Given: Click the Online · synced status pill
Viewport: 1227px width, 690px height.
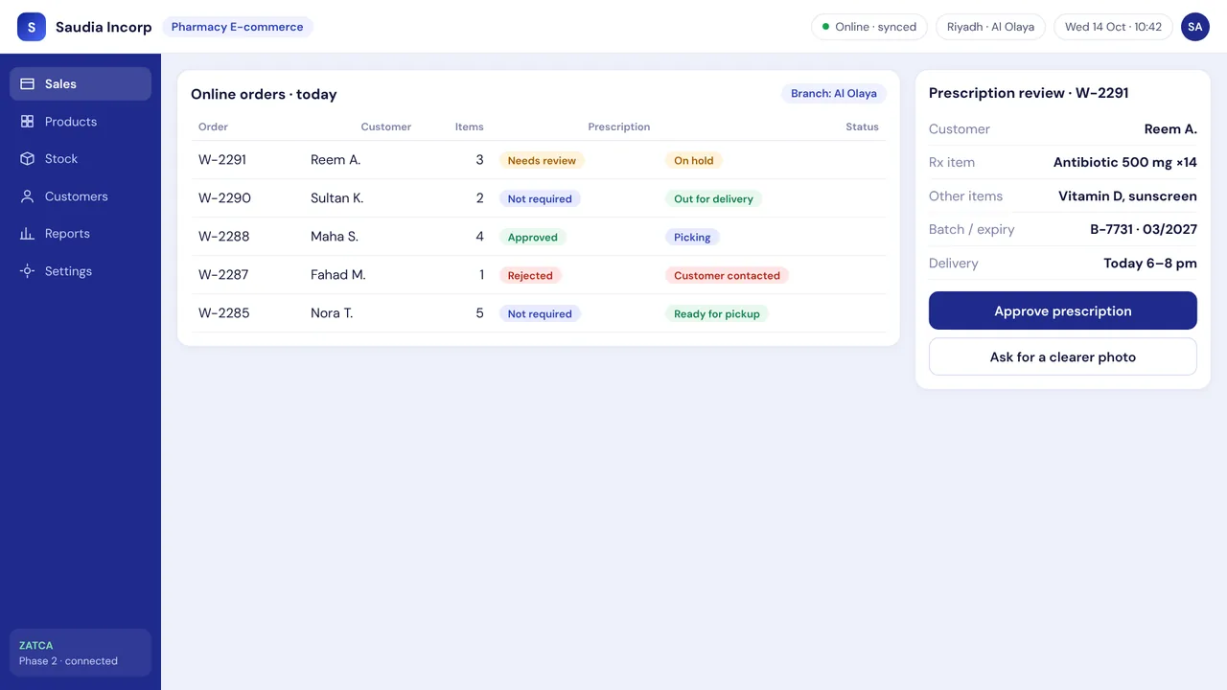Looking at the screenshot, I should pyautogui.click(x=869, y=27).
